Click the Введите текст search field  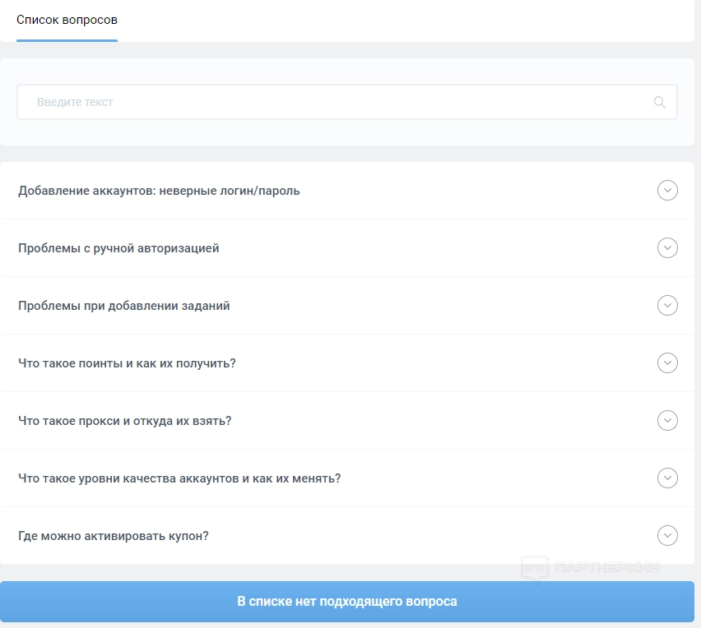pos(347,102)
